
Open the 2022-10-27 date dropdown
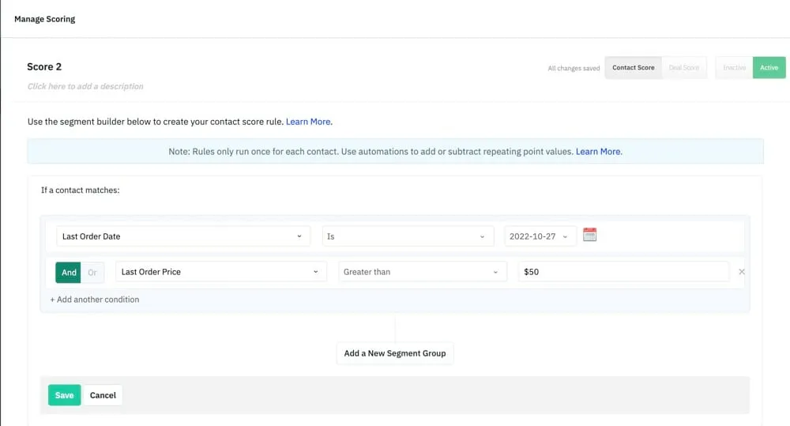(x=540, y=236)
